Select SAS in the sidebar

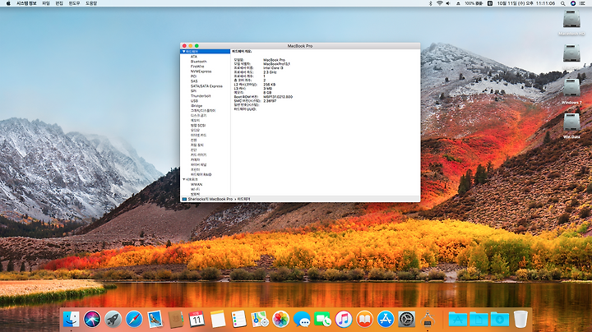194,81
